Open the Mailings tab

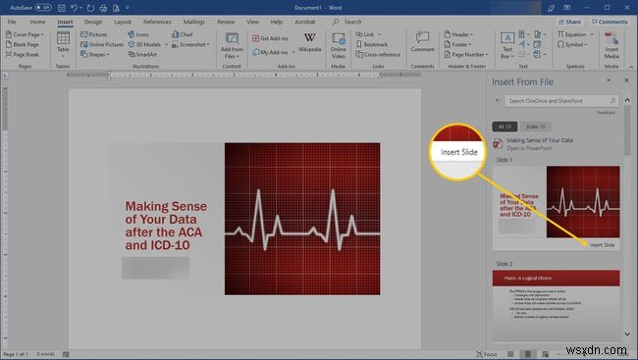(x=193, y=22)
